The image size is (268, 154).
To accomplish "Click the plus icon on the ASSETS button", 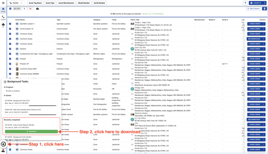I will pyautogui.click(x=251, y=3).
